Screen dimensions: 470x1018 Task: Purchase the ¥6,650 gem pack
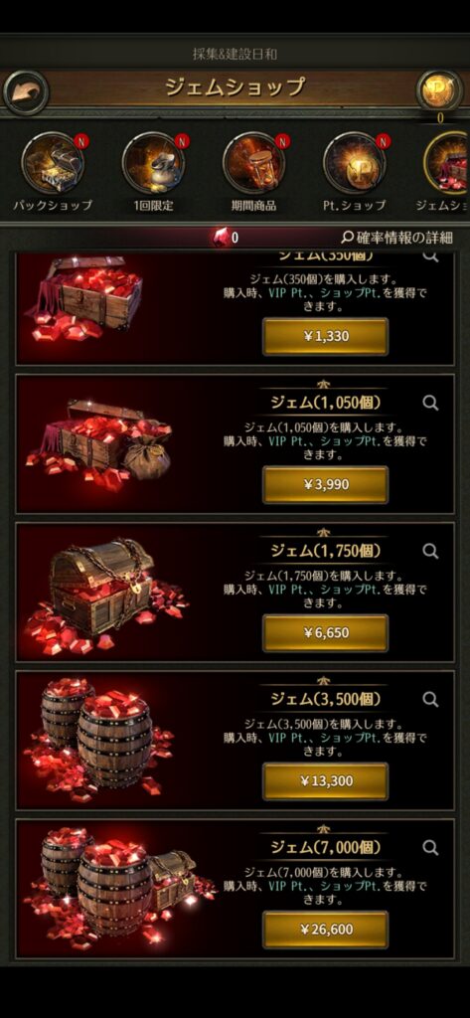(x=325, y=633)
